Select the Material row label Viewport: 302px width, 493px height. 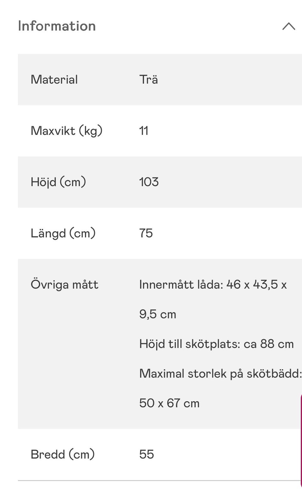(54, 80)
